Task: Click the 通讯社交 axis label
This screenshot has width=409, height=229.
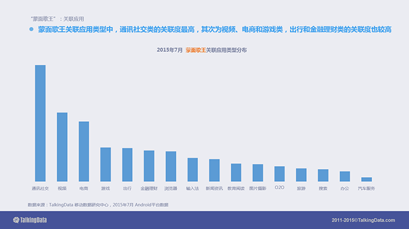Action: tap(40, 188)
